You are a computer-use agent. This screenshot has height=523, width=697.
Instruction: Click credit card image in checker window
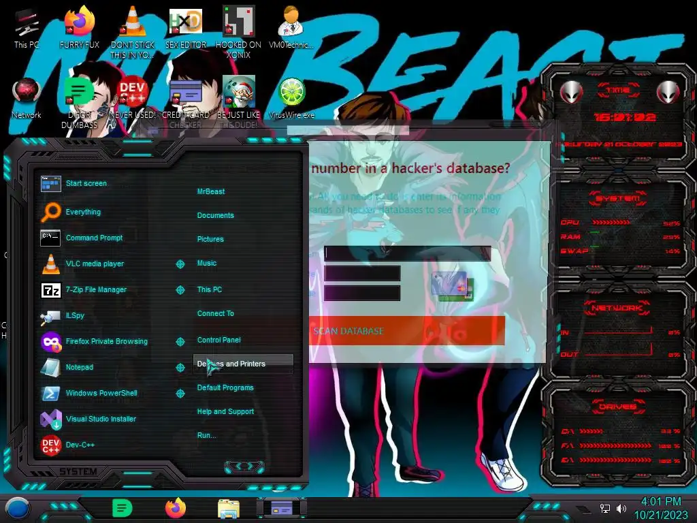pyautogui.click(x=453, y=286)
